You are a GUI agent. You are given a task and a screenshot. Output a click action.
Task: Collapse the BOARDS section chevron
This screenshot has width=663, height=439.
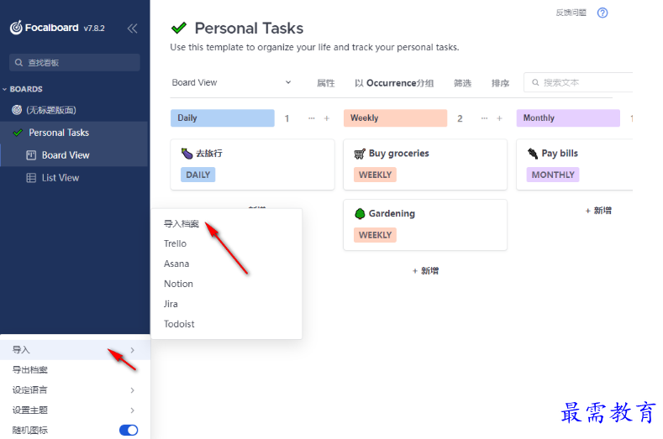pos(5,89)
